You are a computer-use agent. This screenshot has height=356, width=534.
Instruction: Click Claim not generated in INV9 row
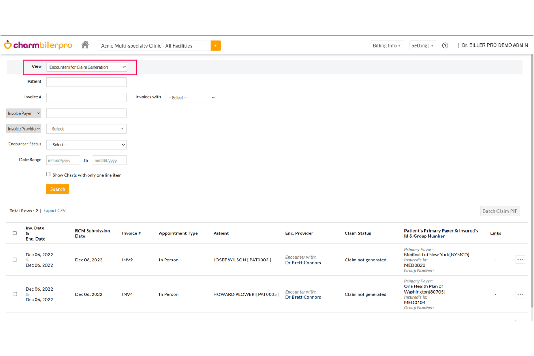(365, 260)
